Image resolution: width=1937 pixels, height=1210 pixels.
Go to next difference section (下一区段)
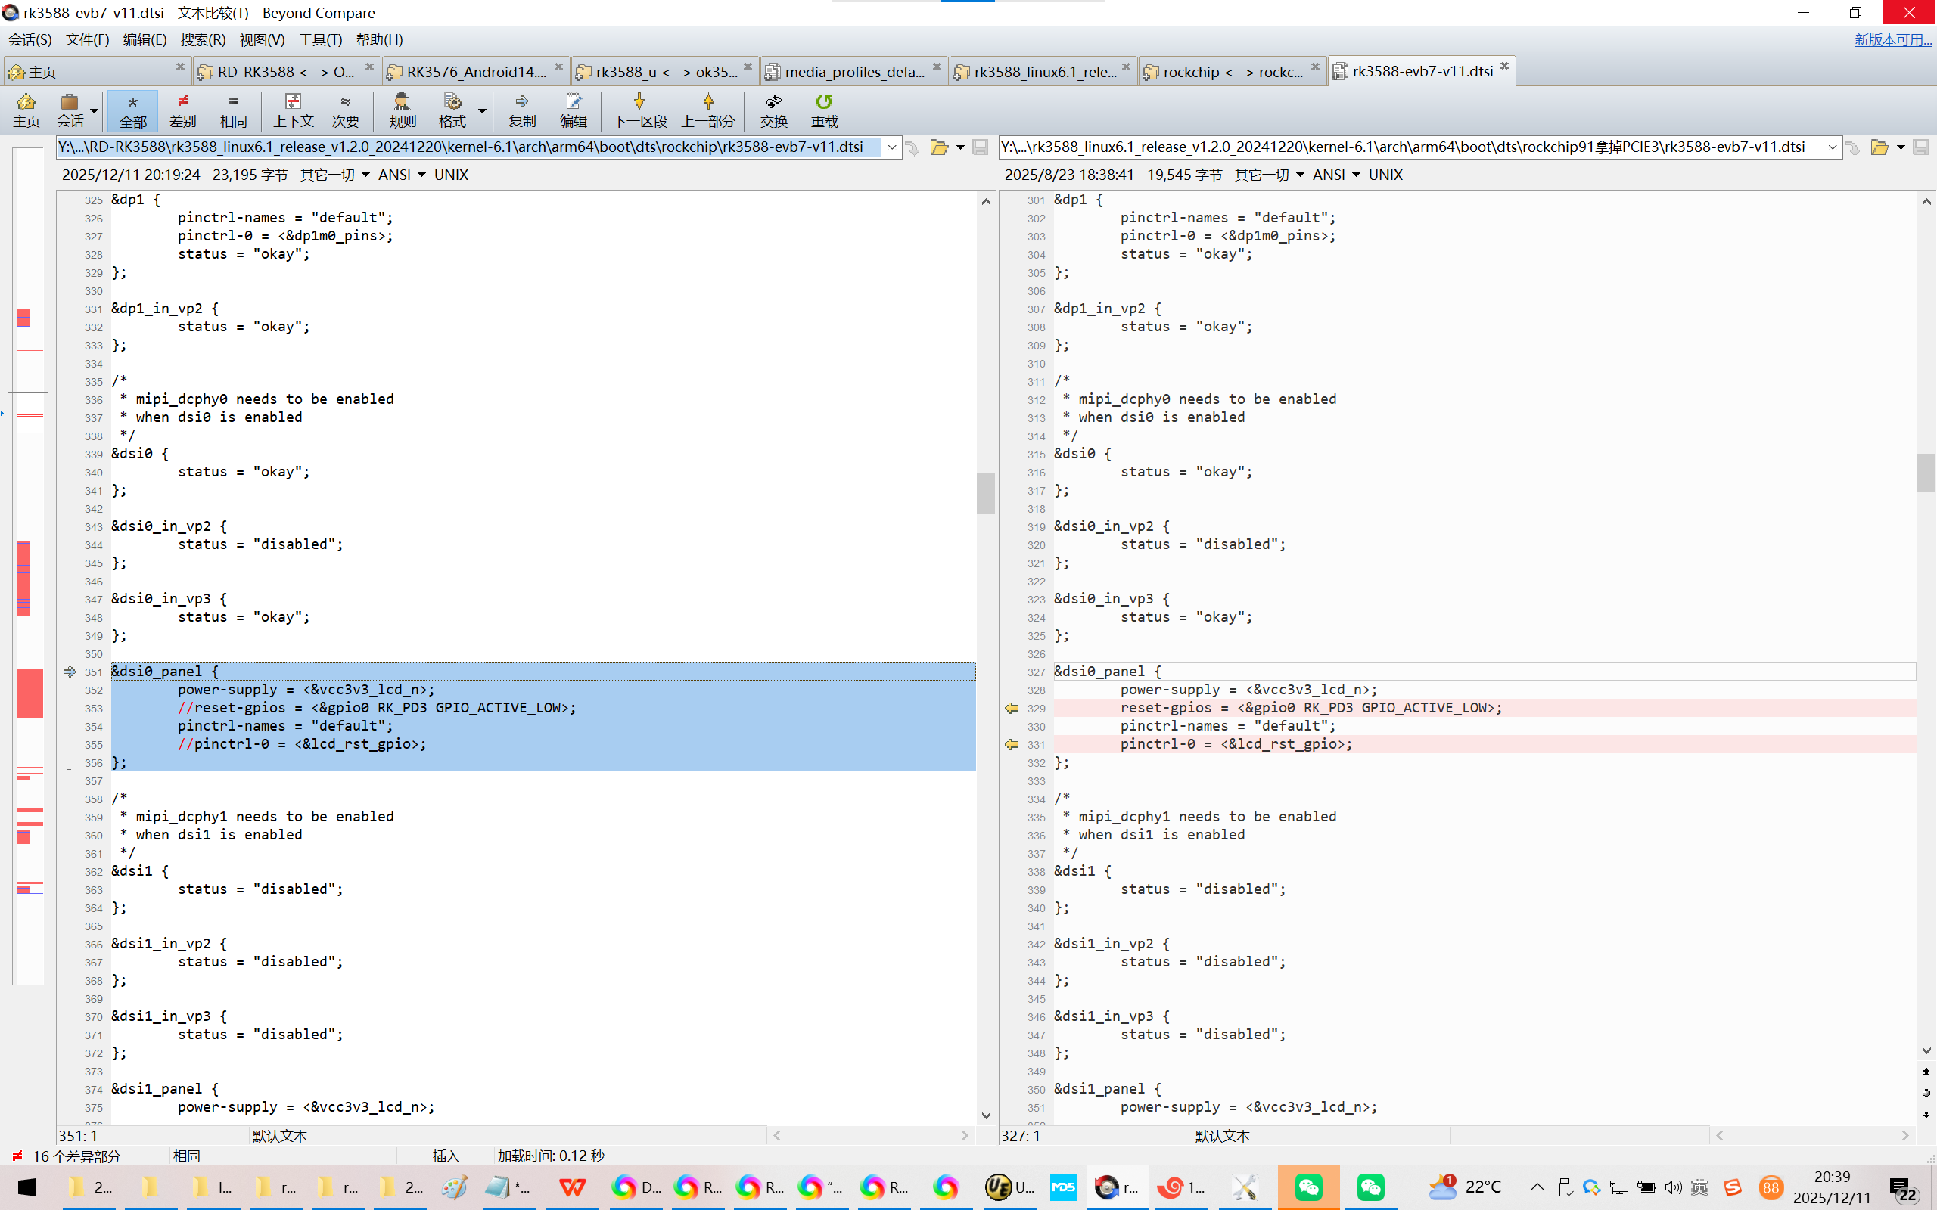pyautogui.click(x=639, y=110)
